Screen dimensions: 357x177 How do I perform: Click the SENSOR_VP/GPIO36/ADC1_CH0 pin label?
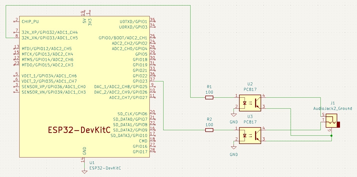tap(54, 87)
